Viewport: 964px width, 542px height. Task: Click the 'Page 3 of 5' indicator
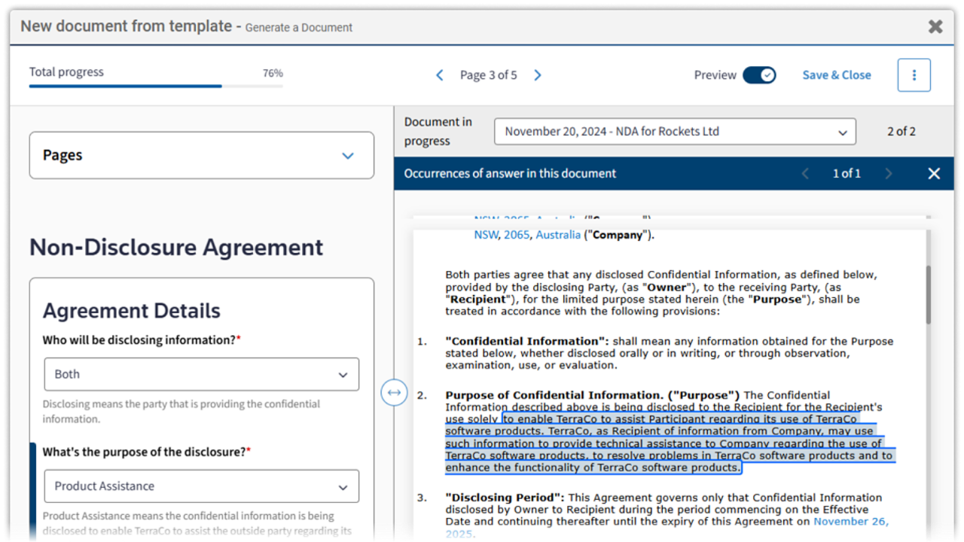point(488,75)
